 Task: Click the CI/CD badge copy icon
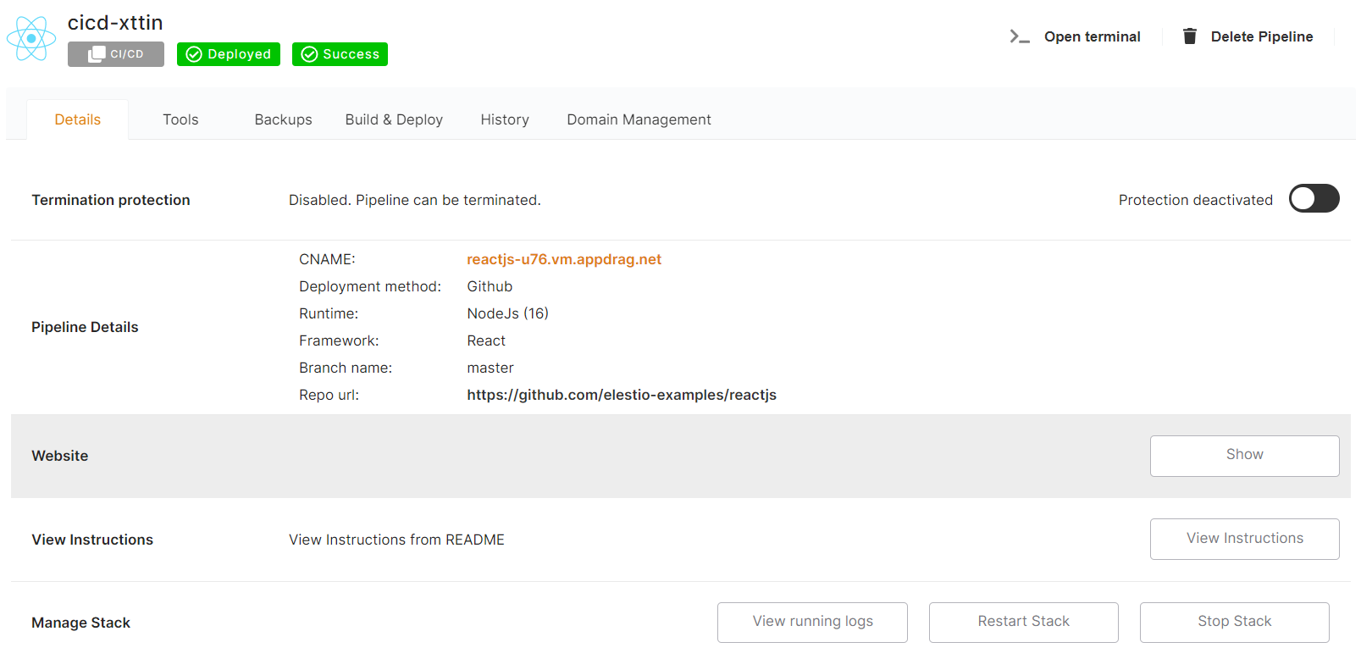click(x=97, y=54)
